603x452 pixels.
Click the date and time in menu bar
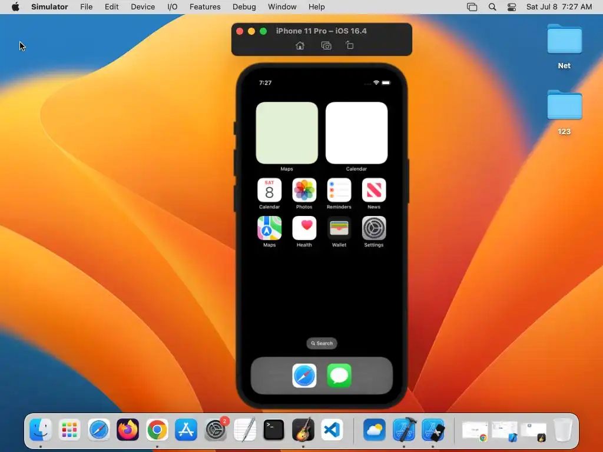coord(559,7)
